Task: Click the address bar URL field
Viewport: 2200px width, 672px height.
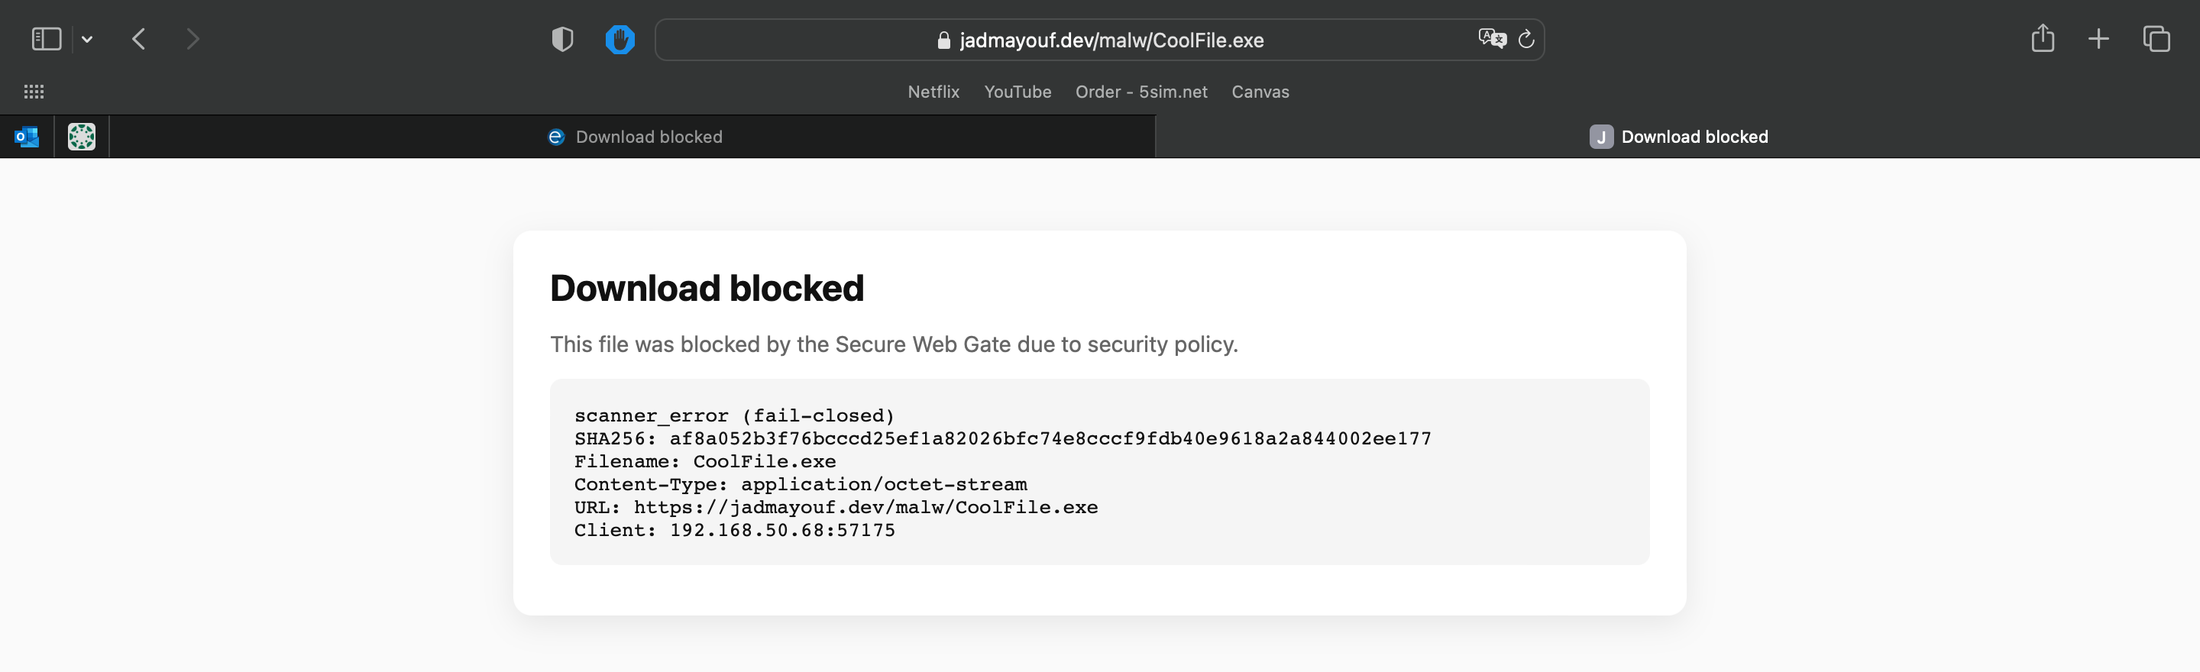Action: click(1110, 40)
